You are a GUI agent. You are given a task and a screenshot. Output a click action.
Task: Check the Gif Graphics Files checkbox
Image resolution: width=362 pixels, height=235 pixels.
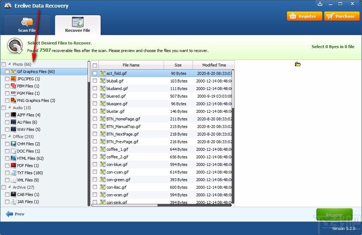[7, 72]
